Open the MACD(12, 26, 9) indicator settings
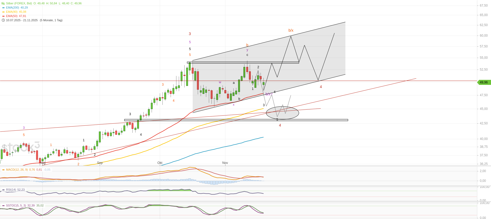Screen dimensions: 491x219 17,170
